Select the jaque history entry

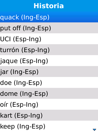click(x=49, y=61)
